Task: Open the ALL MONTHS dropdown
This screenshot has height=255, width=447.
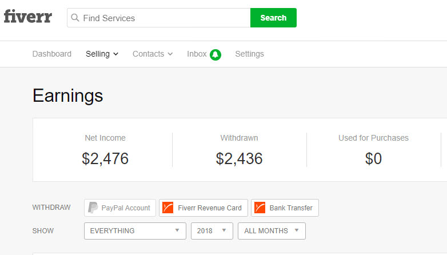Action: pyautogui.click(x=272, y=231)
